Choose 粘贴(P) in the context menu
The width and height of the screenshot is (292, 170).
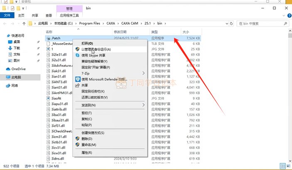pos(110,125)
